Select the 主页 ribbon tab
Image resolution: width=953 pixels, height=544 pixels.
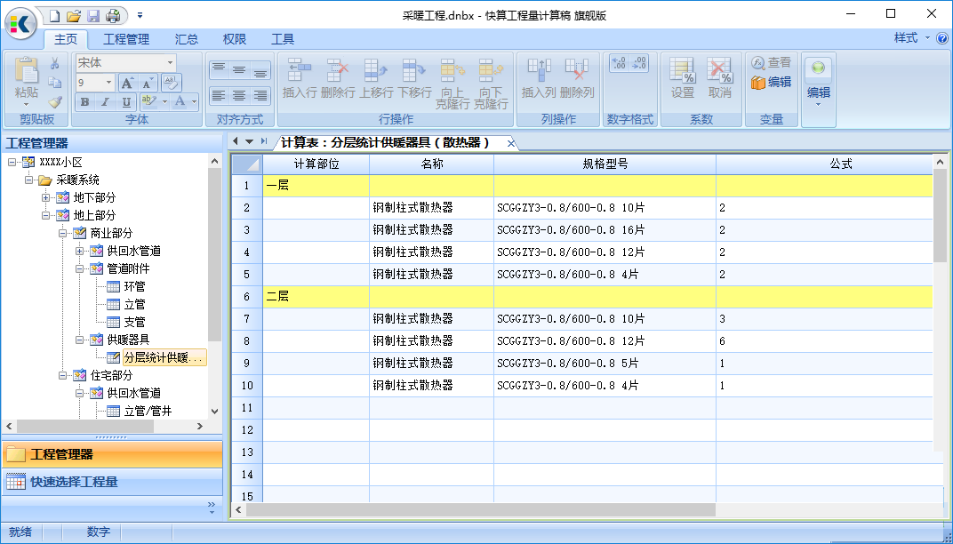pos(66,39)
